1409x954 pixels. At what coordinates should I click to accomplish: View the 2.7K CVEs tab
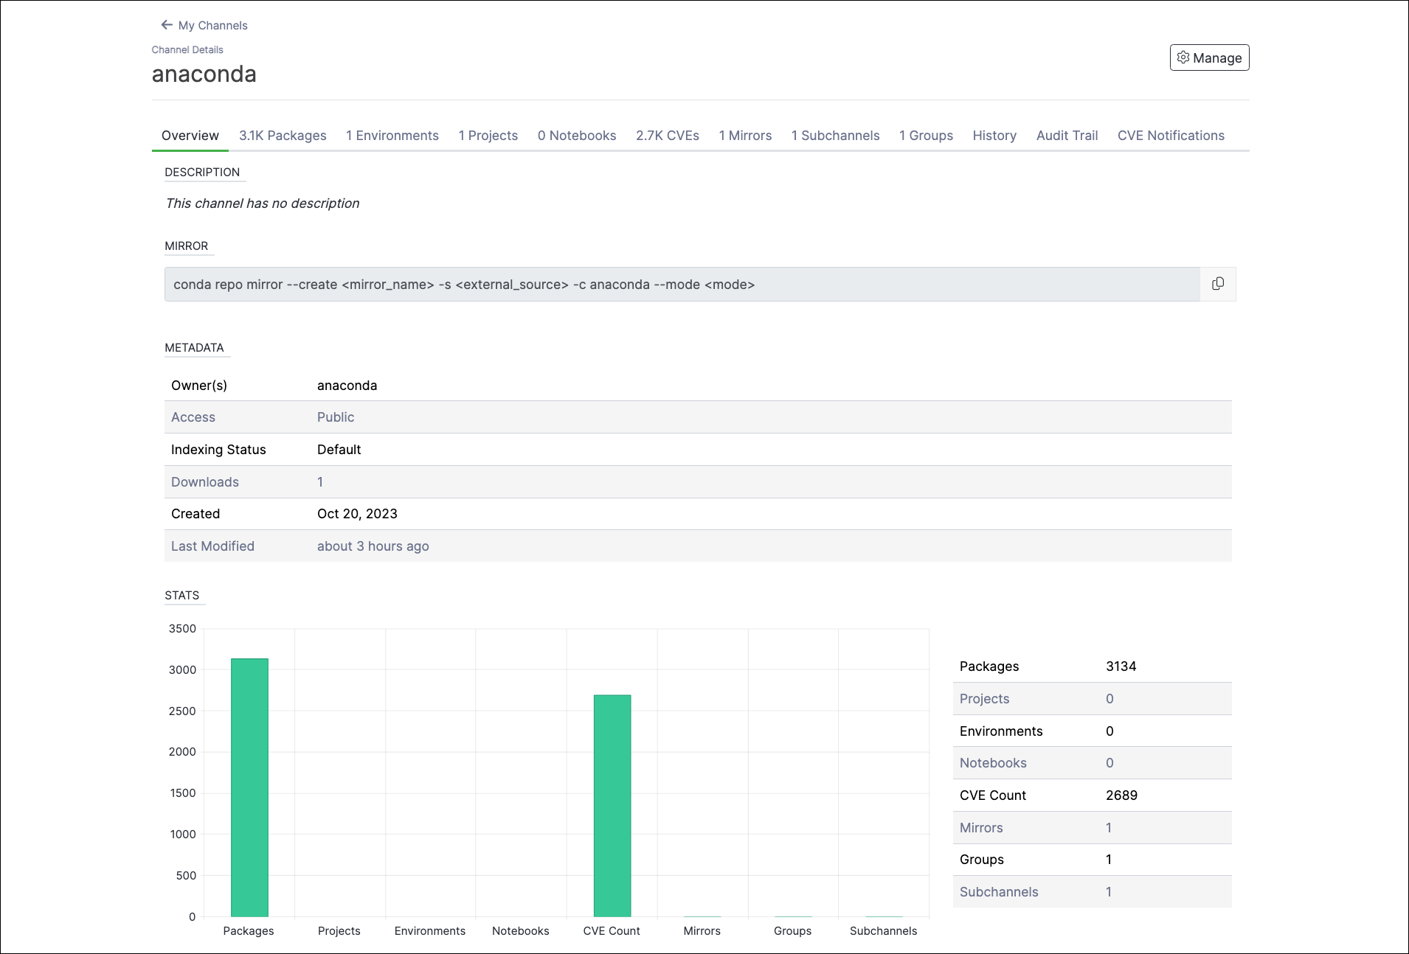click(668, 136)
